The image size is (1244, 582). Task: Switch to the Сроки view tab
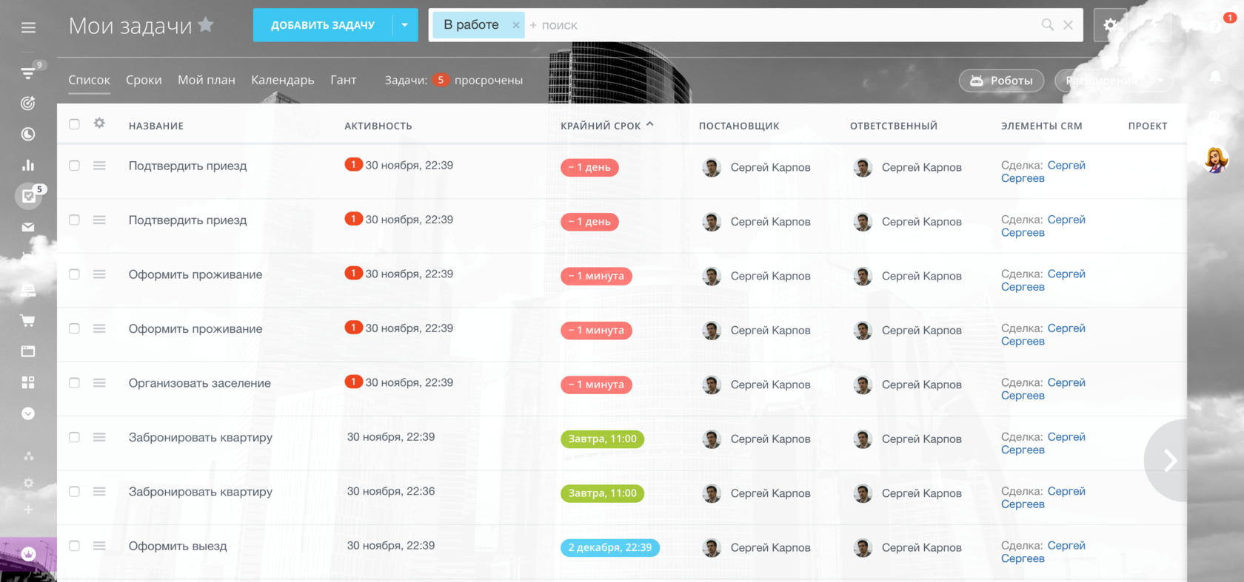pos(144,80)
